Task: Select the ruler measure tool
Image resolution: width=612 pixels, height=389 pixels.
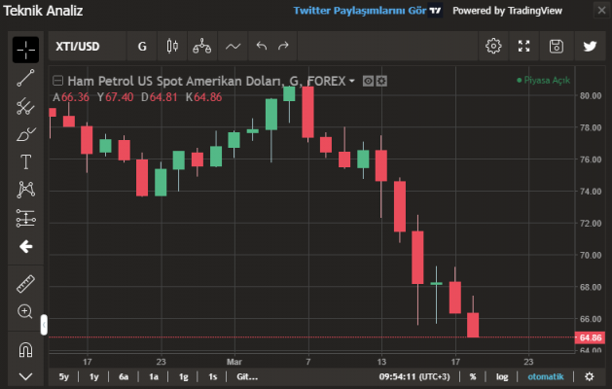Action: pyautogui.click(x=25, y=284)
